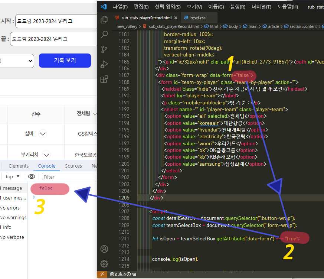Click the console.log(isOpen) code line
This screenshot has width=324, height=279.
(175, 259)
